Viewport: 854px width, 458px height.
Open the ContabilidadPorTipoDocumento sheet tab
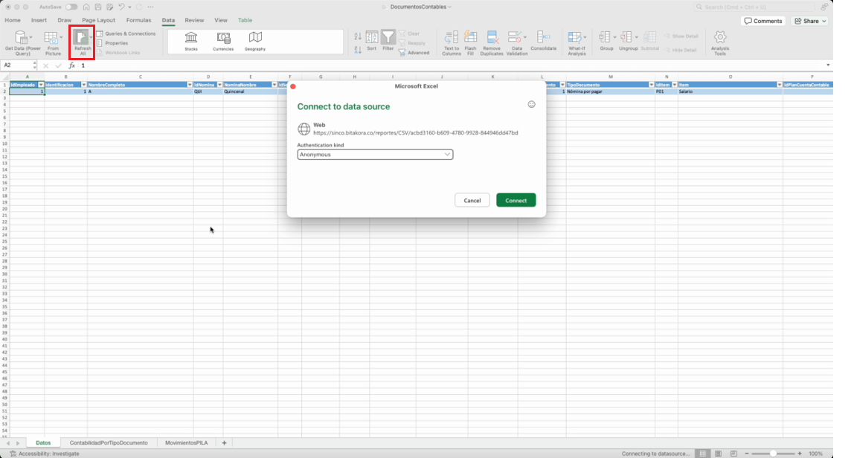[109, 442]
